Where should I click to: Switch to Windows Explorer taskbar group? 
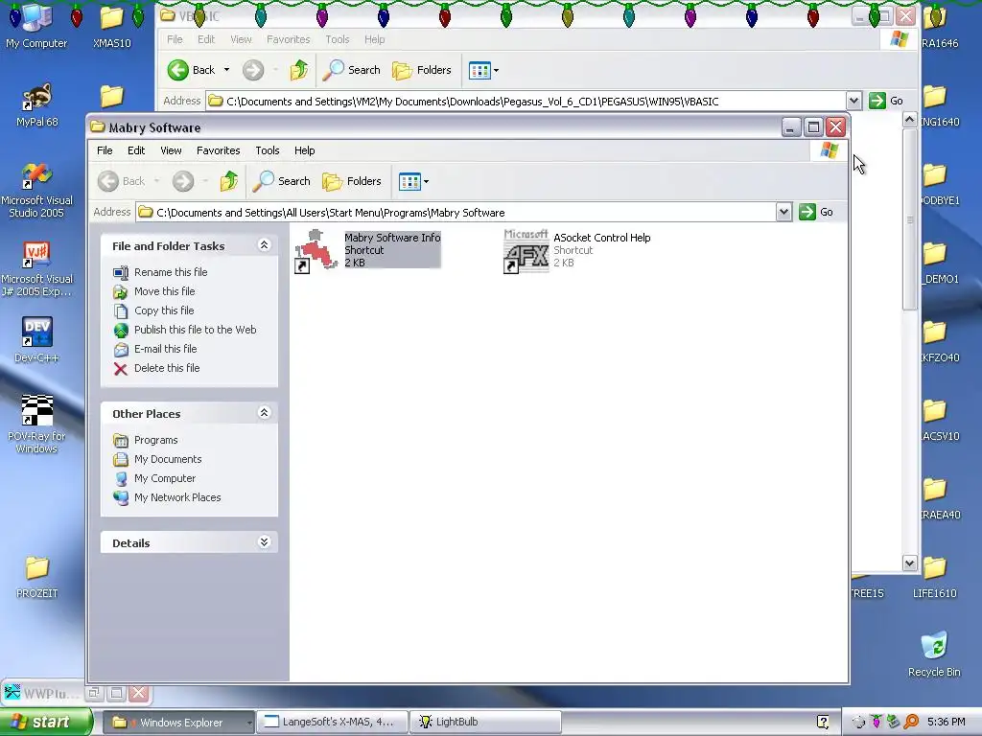click(177, 723)
